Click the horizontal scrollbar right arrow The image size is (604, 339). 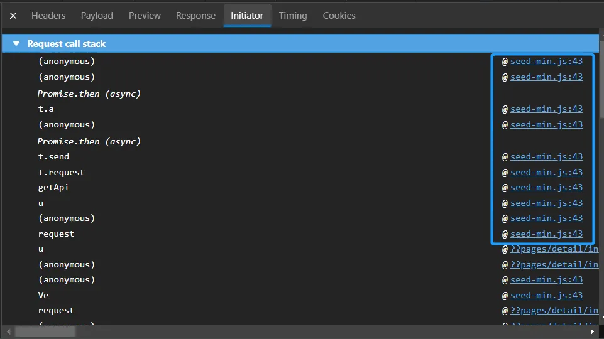pyautogui.click(x=591, y=331)
